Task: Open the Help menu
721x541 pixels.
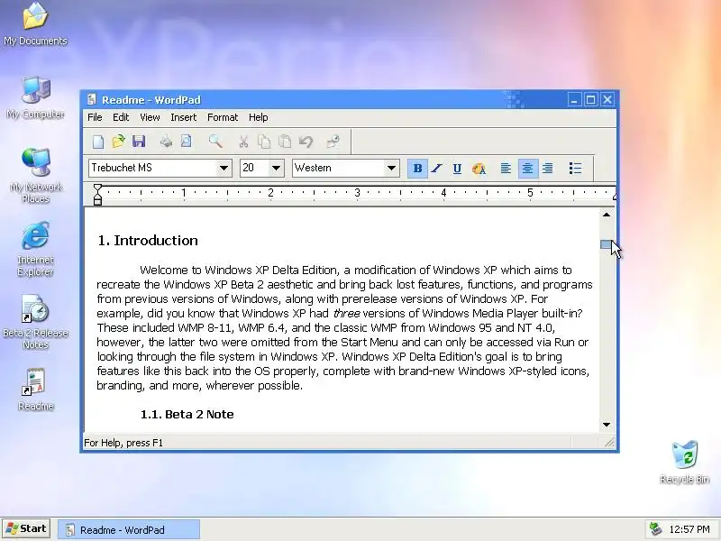Action: click(x=259, y=117)
